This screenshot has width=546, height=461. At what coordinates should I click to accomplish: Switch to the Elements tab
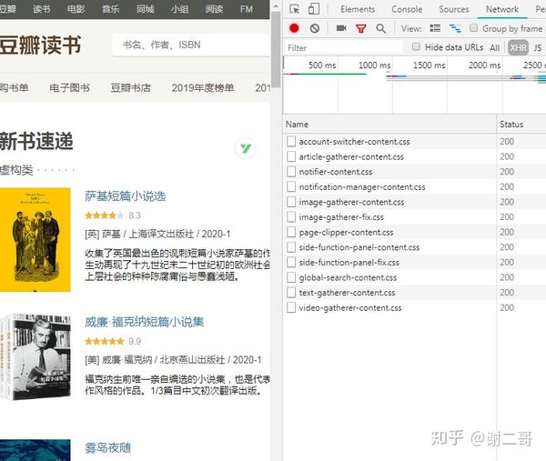(x=358, y=9)
